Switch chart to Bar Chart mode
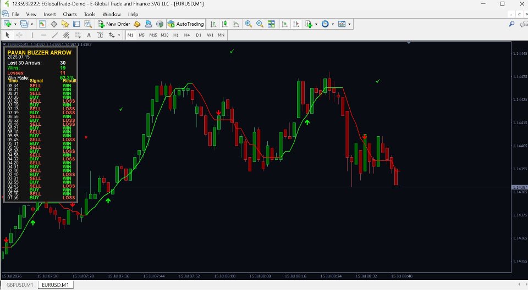528x290 pixels. (x=213, y=24)
